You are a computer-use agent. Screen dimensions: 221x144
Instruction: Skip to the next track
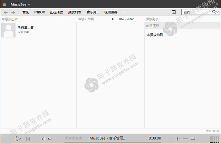coord(28,139)
